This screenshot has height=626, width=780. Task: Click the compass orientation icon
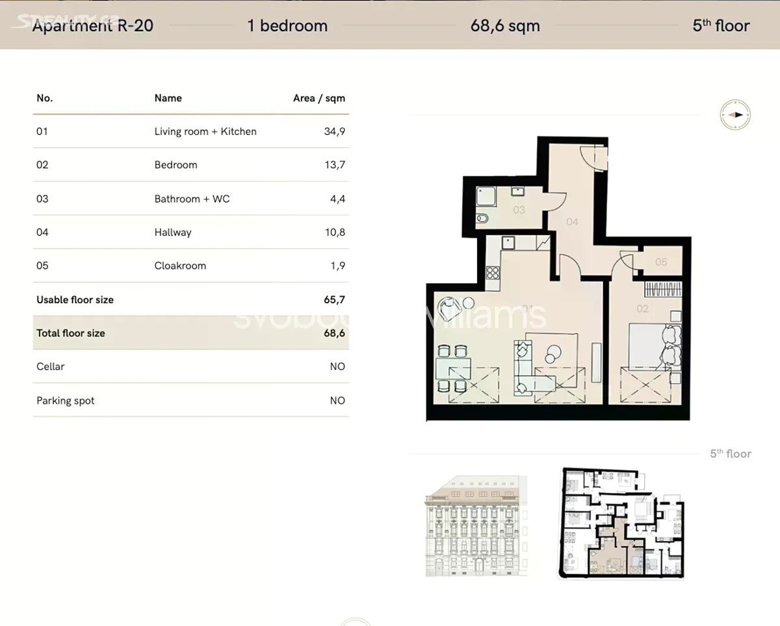tap(735, 115)
